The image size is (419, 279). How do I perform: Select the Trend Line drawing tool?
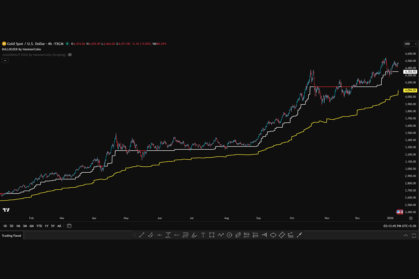click(142, 235)
